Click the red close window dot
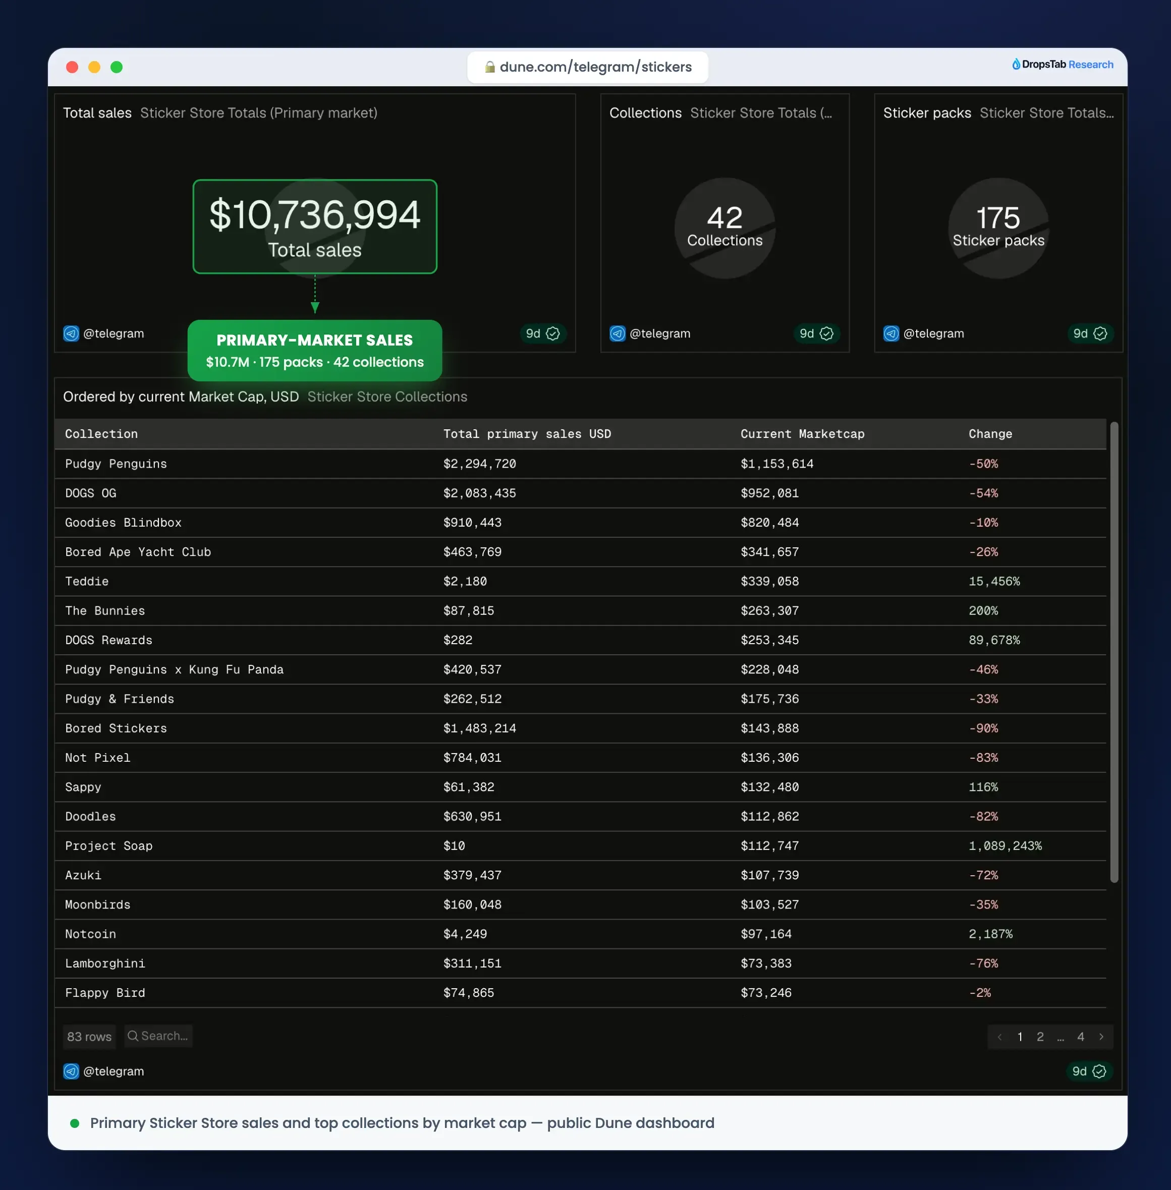The image size is (1171, 1190). (x=72, y=67)
